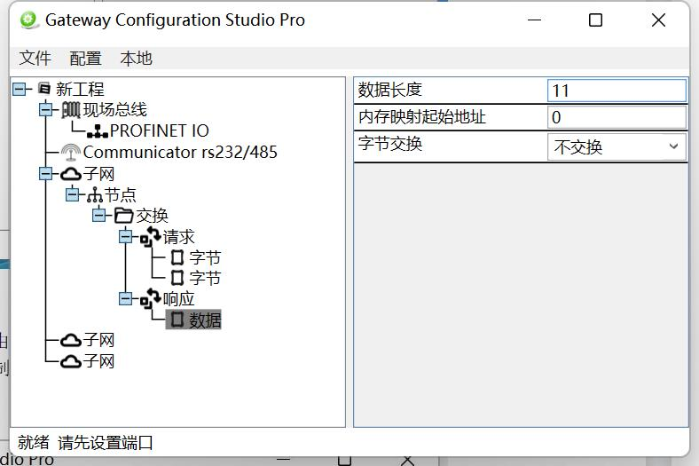Minimize the Gateway Configuration Studio Pro window
The image size is (699, 466).
point(534,20)
